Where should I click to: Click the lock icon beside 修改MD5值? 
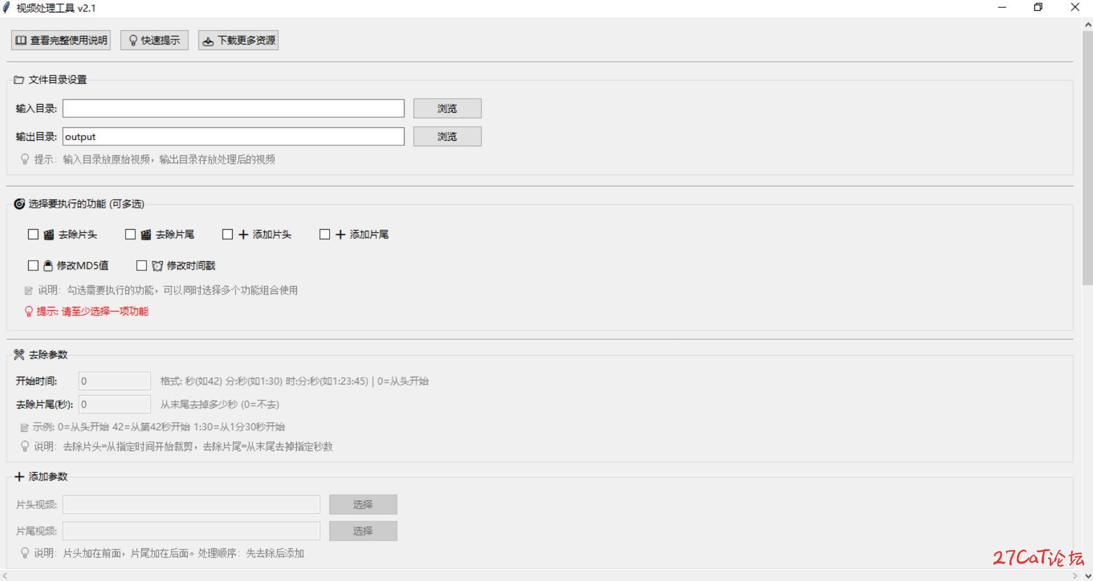(48, 266)
